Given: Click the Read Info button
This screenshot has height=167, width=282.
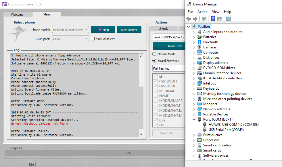Looking at the screenshot, I should click(169, 46).
